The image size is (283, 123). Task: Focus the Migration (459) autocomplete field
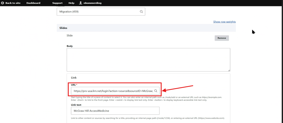point(98,12)
